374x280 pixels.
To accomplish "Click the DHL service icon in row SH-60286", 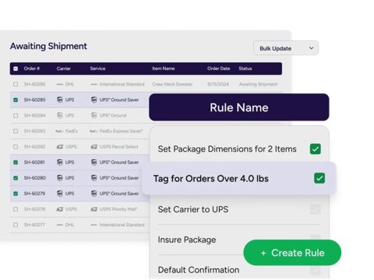I will click(94, 84).
